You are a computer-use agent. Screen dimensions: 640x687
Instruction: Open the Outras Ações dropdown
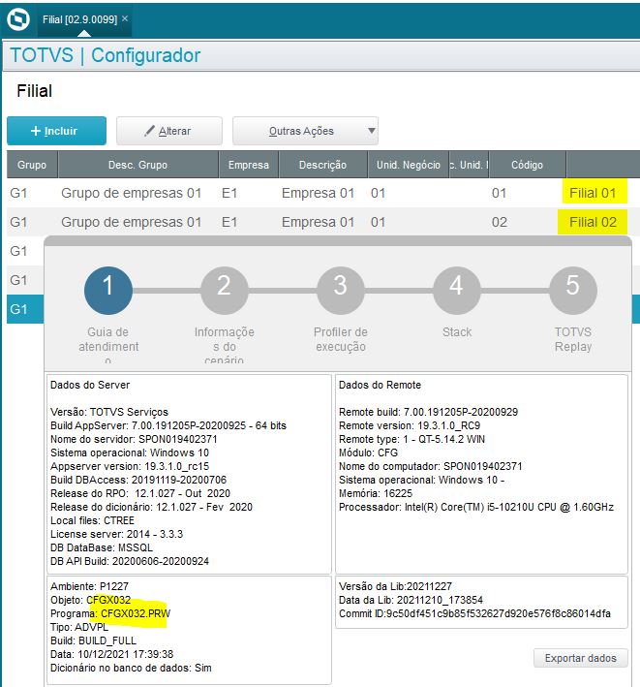(x=305, y=131)
